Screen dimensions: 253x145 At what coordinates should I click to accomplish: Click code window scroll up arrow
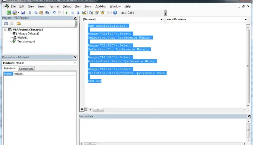coord(248,27)
